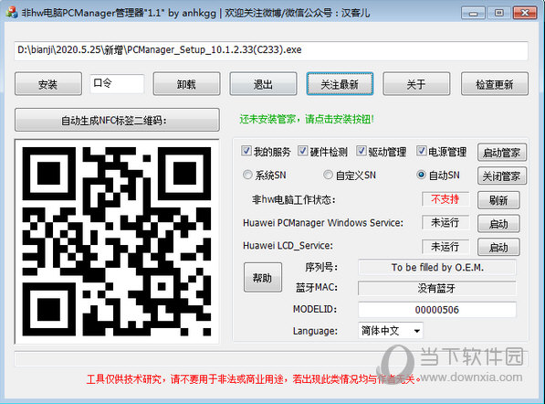Viewport: 545px width, 404px height.
Task: Click the 退出 exit button
Action: [263, 84]
